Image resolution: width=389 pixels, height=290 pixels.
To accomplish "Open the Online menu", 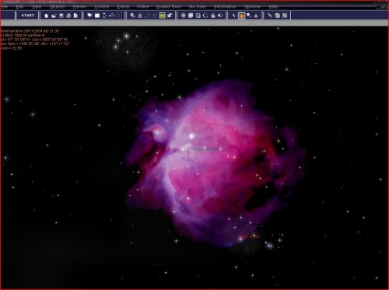I will click(x=142, y=6).
